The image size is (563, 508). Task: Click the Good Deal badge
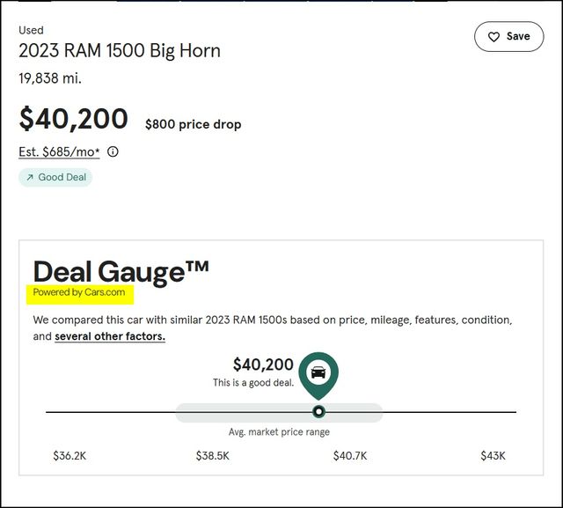(x=55, y=178)
